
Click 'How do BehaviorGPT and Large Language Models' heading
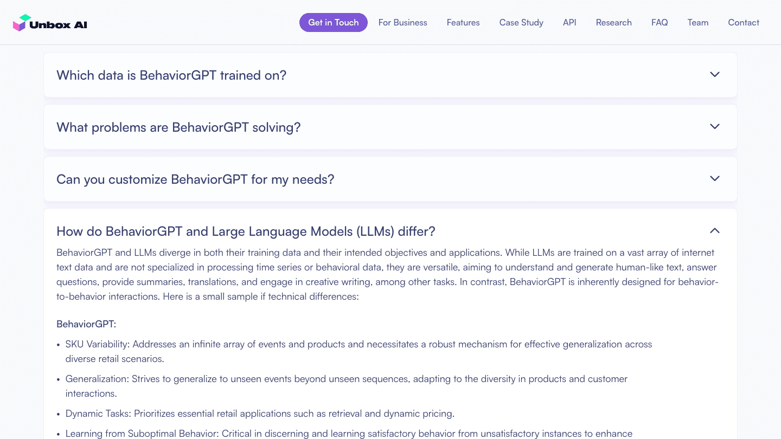pyautogui.click(x=246, y=231)
